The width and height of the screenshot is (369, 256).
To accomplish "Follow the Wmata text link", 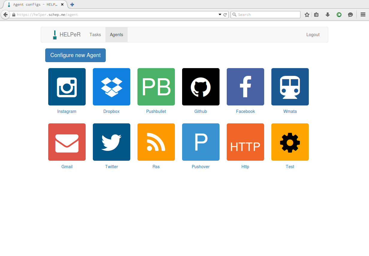I will point(290,111).
